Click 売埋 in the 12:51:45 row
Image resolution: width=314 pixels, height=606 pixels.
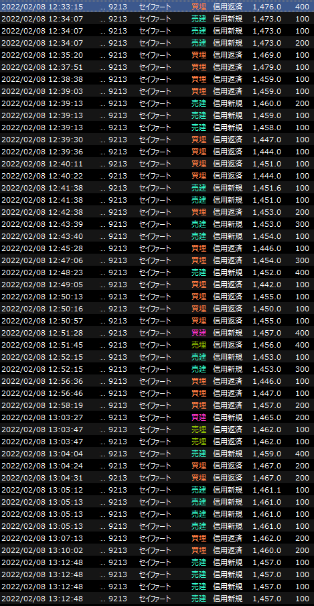199,345
